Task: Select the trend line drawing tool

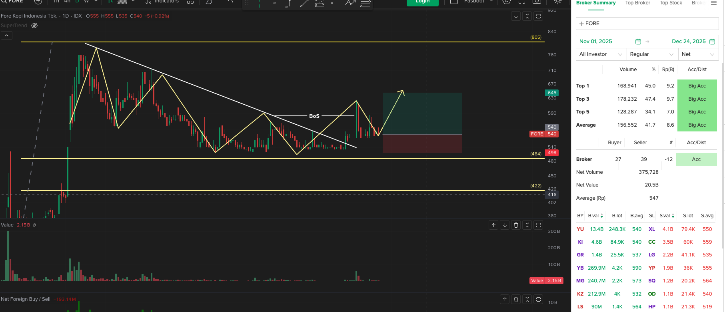Action: click(305, 3)
